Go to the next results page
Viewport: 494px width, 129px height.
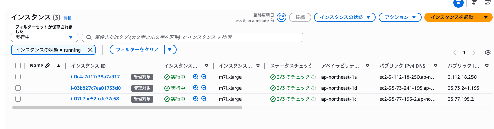474,53
